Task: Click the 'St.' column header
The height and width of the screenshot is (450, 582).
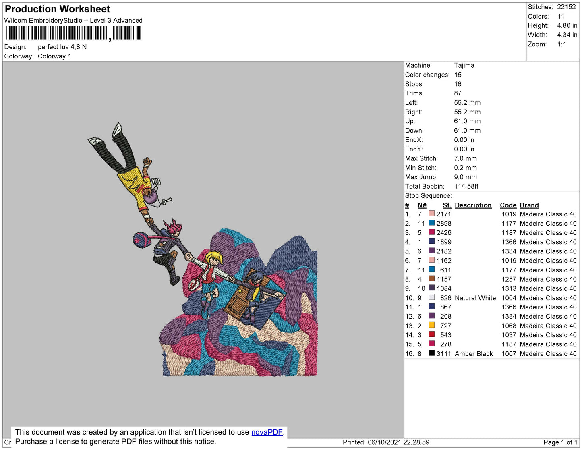Action: click(x=447, y=205)
